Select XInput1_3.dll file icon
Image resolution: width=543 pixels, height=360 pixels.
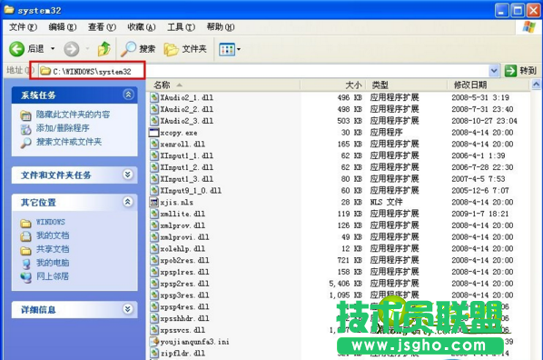click(x=154, y=178)
